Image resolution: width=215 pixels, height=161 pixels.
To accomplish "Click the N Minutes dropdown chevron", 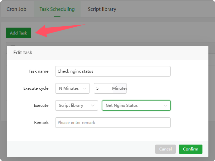I will point(85,88).
